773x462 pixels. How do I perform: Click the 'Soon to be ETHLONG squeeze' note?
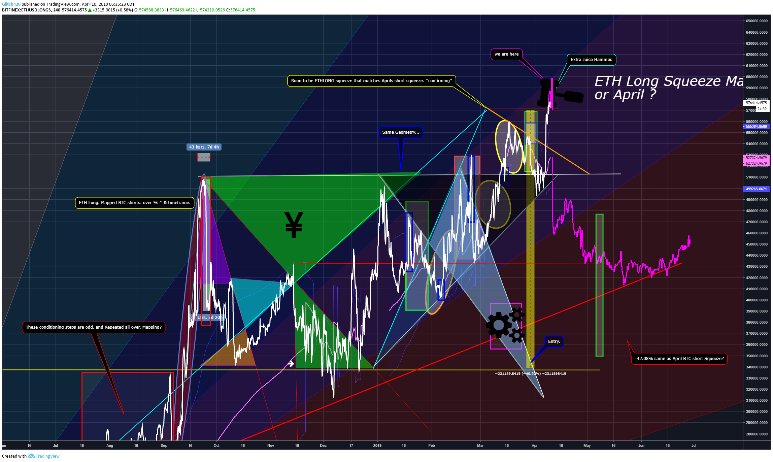pyautogui.click(x=371, y=81)
